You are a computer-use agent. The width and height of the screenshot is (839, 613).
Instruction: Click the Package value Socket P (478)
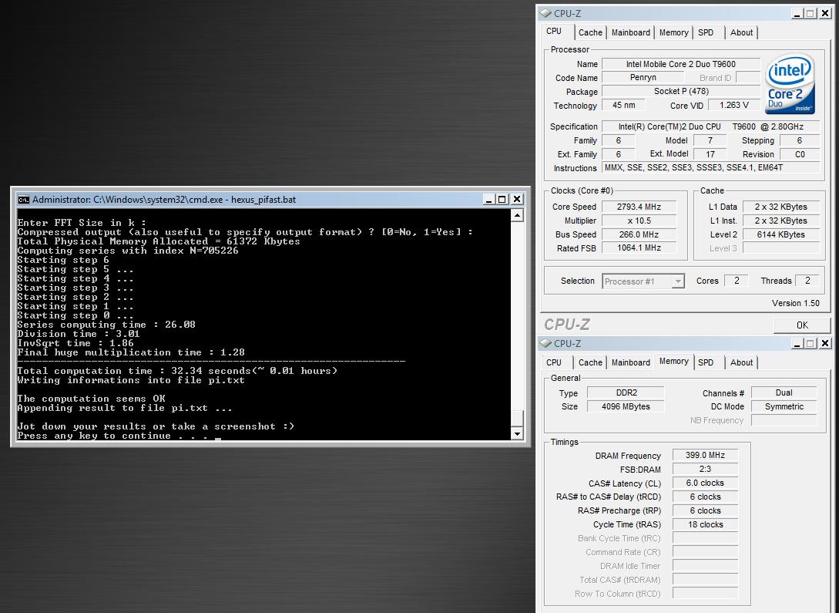pos(680,92)
